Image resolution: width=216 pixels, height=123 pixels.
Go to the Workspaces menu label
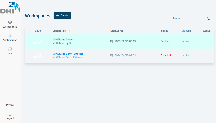[x=10, y=27]
